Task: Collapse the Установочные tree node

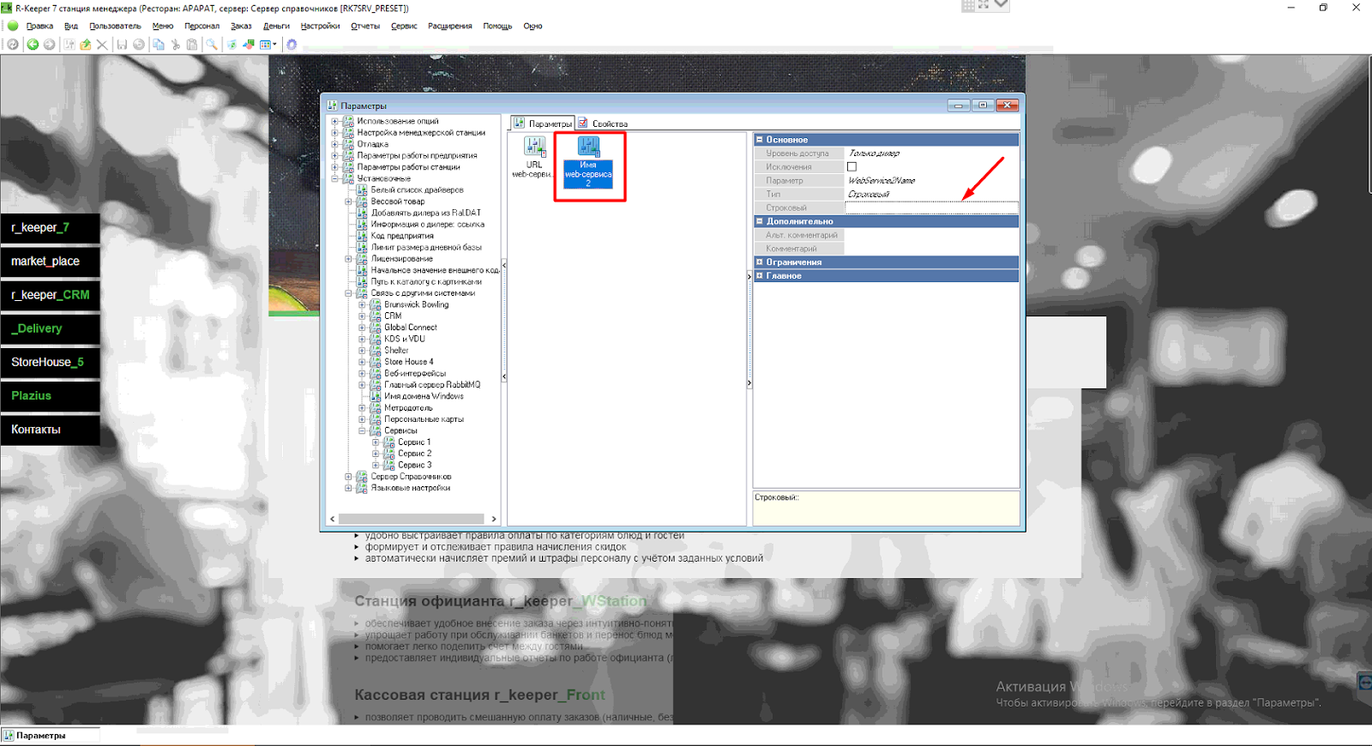Action: point(335,179)
